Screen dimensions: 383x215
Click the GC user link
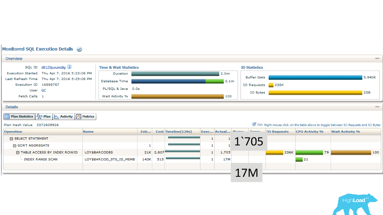click(x=44, y=90)
